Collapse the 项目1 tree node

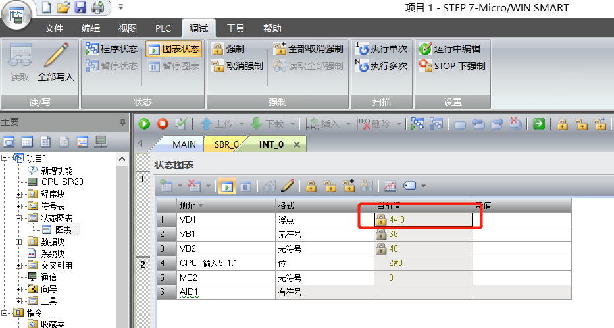click(5, 158)
